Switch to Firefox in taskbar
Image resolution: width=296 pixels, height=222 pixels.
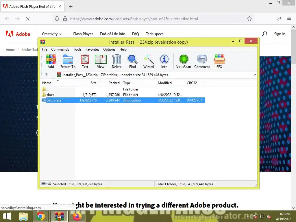click(77, 216)
